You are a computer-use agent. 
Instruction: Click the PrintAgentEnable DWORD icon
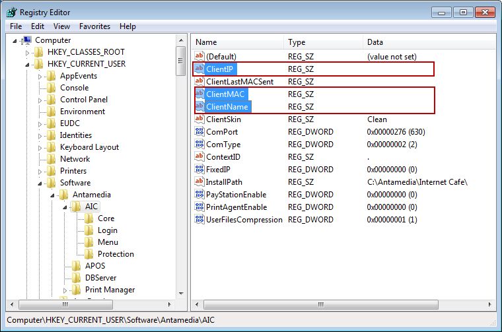tap(199, 207)
